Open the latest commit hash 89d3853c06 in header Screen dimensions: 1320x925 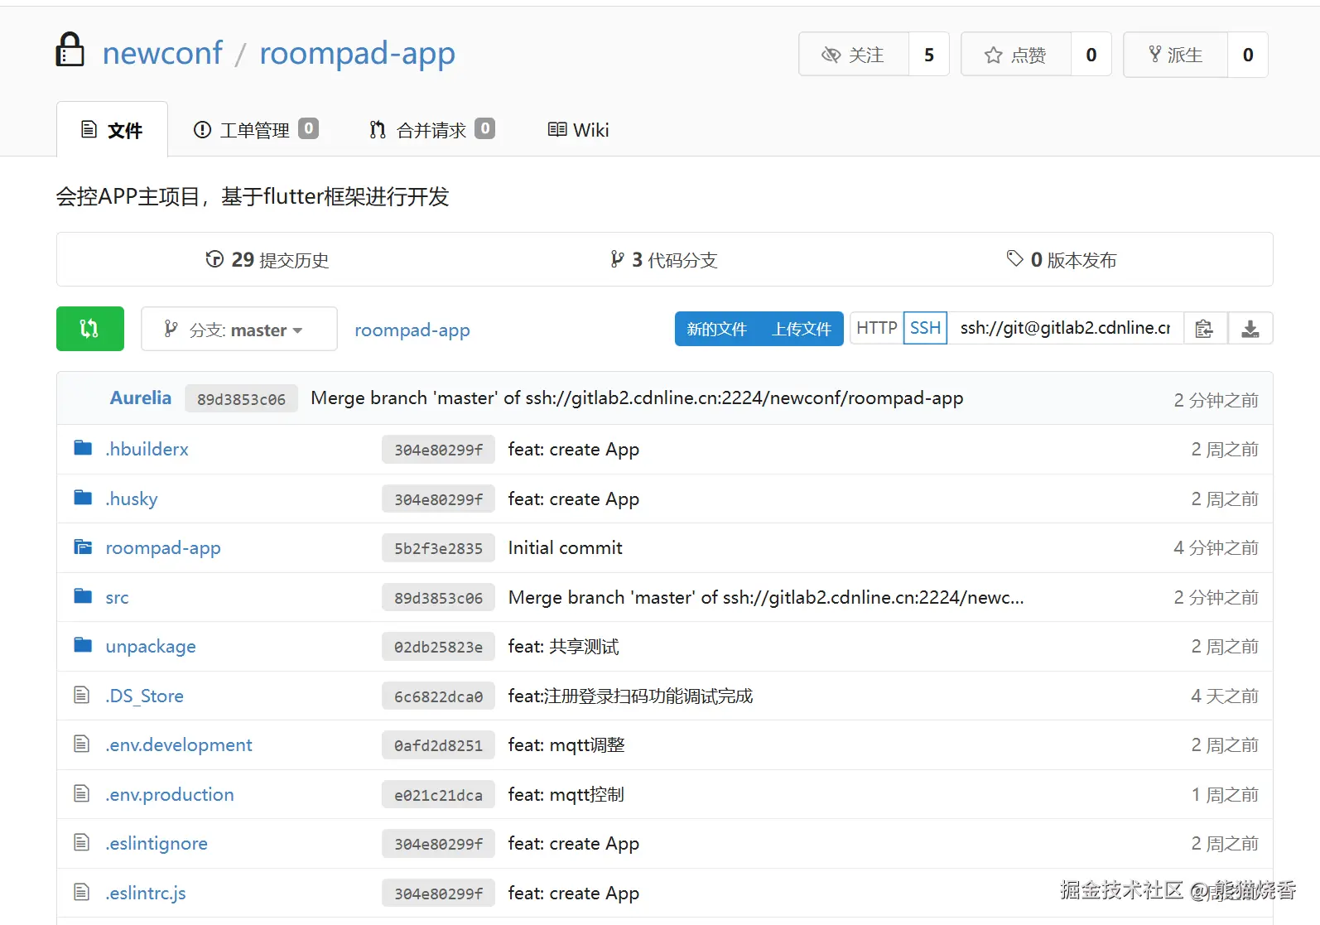[x=241, y=399]
